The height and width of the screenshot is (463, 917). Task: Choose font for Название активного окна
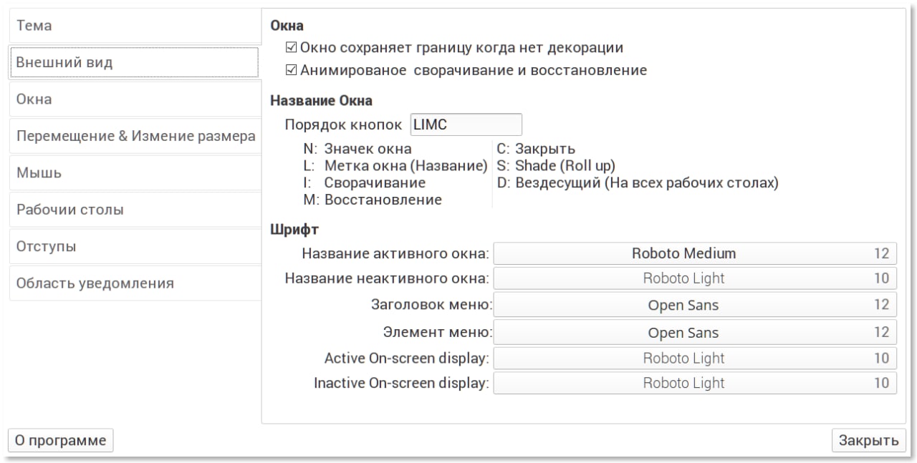[x=695, y=253]
